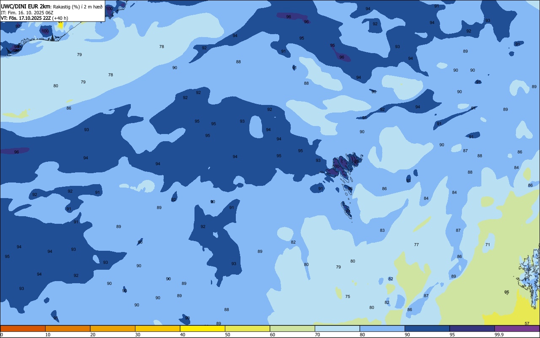Click the '50' legend tick label
Screen dimensions: 540x338
[227, 335]
